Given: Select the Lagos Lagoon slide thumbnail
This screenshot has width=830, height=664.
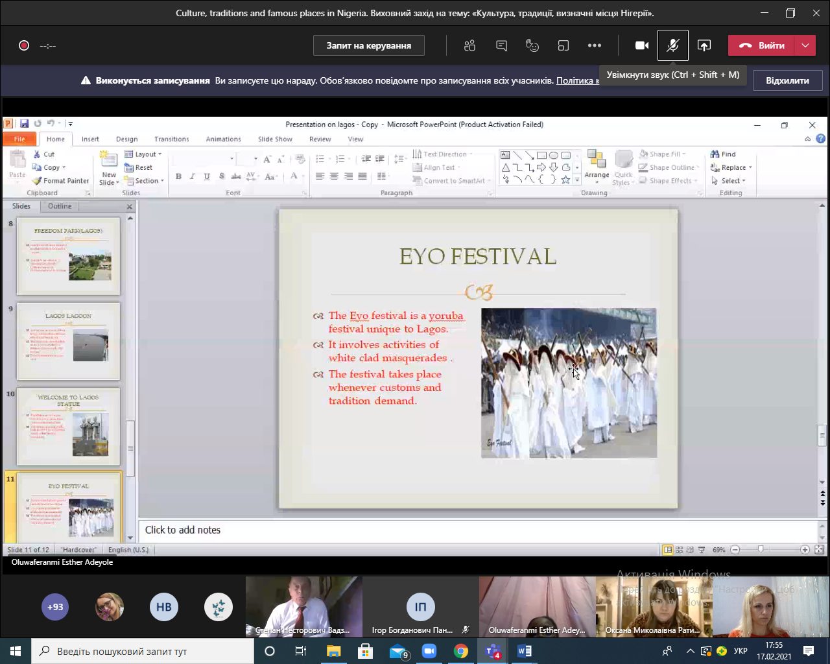Looking at the screenshot, I should pyautogui.click(x=69, y=341).
